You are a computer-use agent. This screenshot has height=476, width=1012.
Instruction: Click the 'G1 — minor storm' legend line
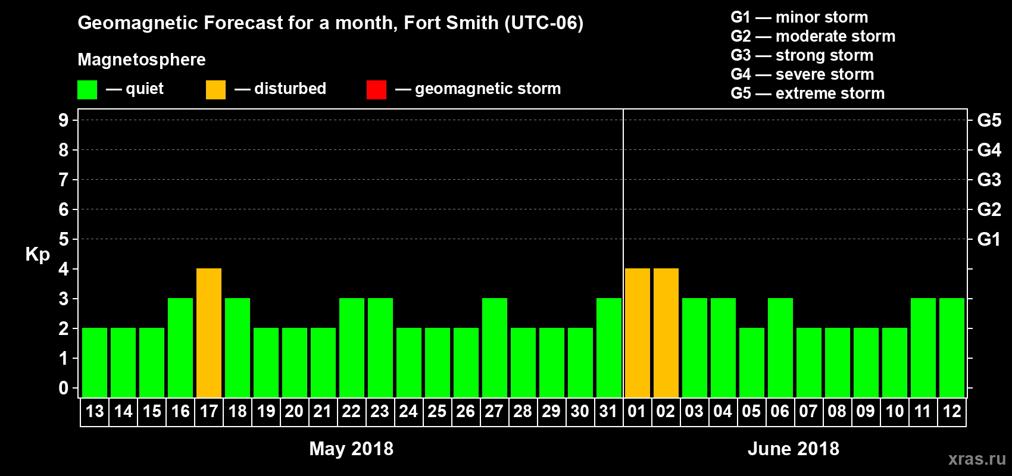tap(799, 17)
